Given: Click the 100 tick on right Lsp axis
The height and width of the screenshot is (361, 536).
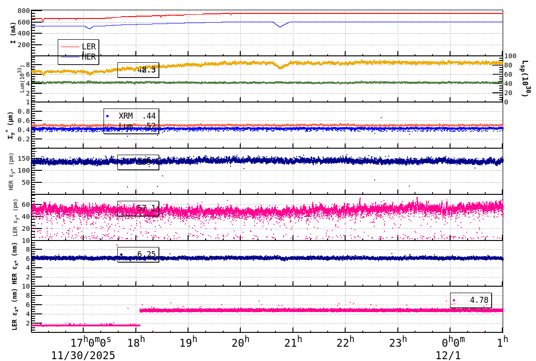Looking at the screenshot, I should tap(510, 56).
